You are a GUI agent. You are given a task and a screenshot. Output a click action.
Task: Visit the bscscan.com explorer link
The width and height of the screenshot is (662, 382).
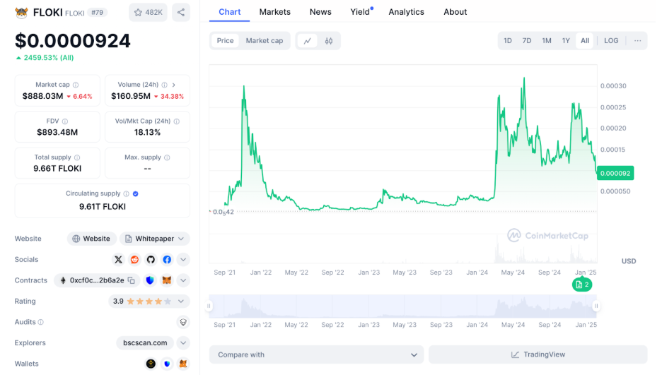pos(145,343)
